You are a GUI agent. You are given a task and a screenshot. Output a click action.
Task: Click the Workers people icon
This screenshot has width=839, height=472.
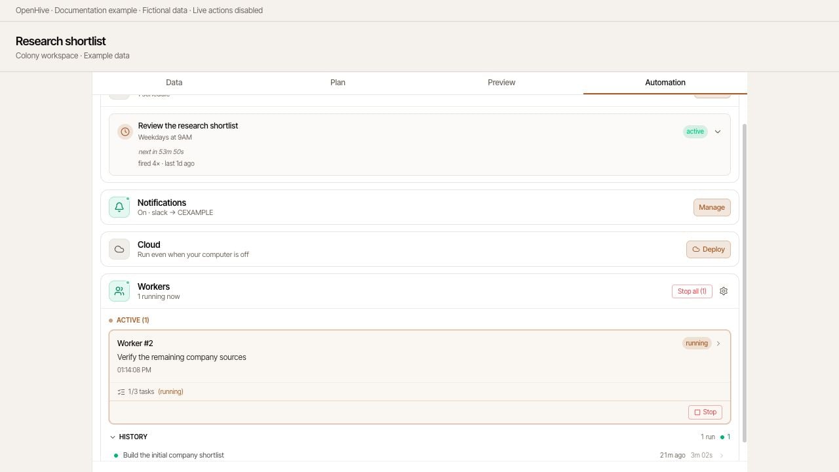(x=119, y=291)
